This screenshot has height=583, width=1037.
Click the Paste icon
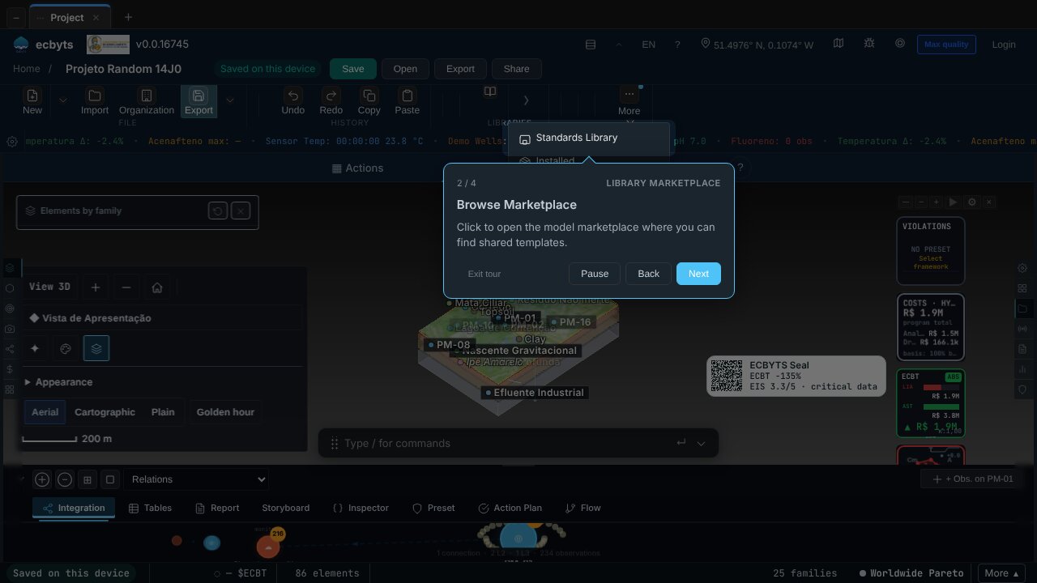pos(407,96)
